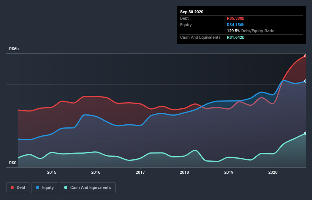
Task: Click the R$0 y-axis label
Action: pyautogui.click(x=13, y=163)
